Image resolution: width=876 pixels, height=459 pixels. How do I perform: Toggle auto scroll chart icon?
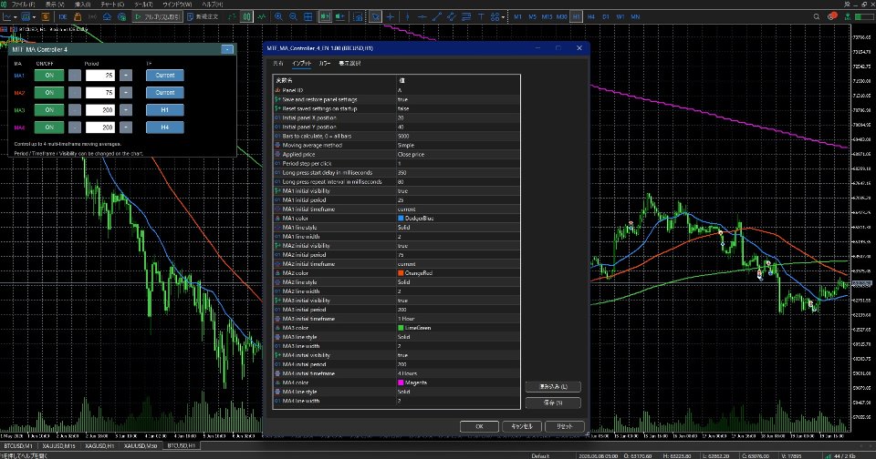click(325, 16)
